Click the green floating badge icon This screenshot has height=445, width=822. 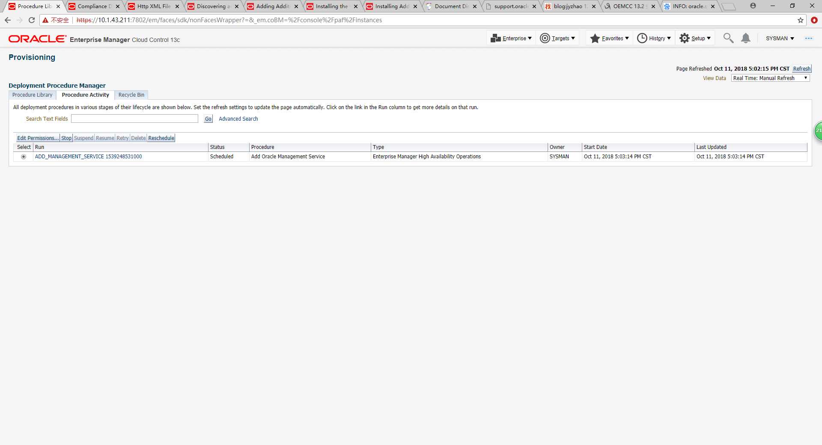818,131
